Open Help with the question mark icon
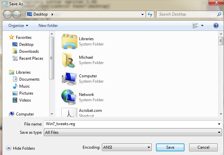 [216, 26]
